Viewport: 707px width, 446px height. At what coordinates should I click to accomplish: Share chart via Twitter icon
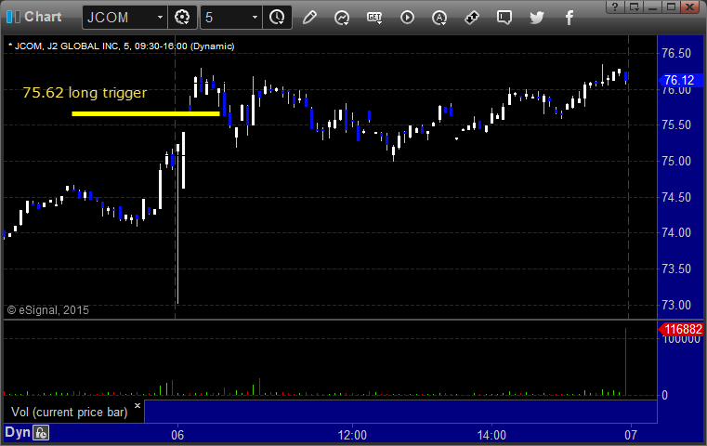[x=537, y=18]
